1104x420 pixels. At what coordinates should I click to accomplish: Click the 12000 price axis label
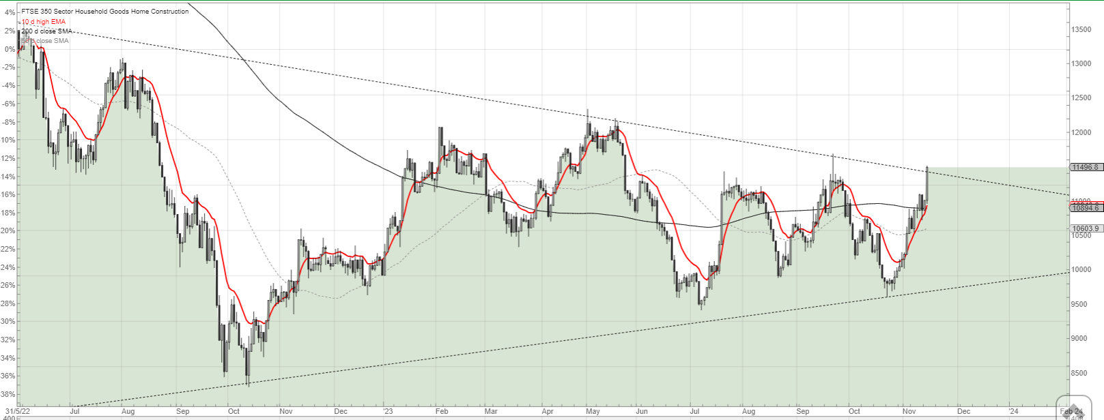click(1081, 132)
